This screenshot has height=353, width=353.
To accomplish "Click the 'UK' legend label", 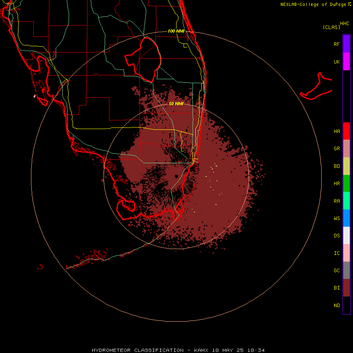I will (337, 62).
